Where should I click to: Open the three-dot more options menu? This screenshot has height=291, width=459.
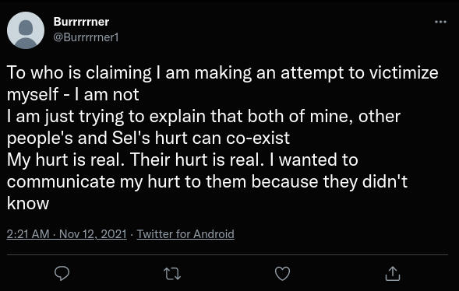[x=440, y=22]
